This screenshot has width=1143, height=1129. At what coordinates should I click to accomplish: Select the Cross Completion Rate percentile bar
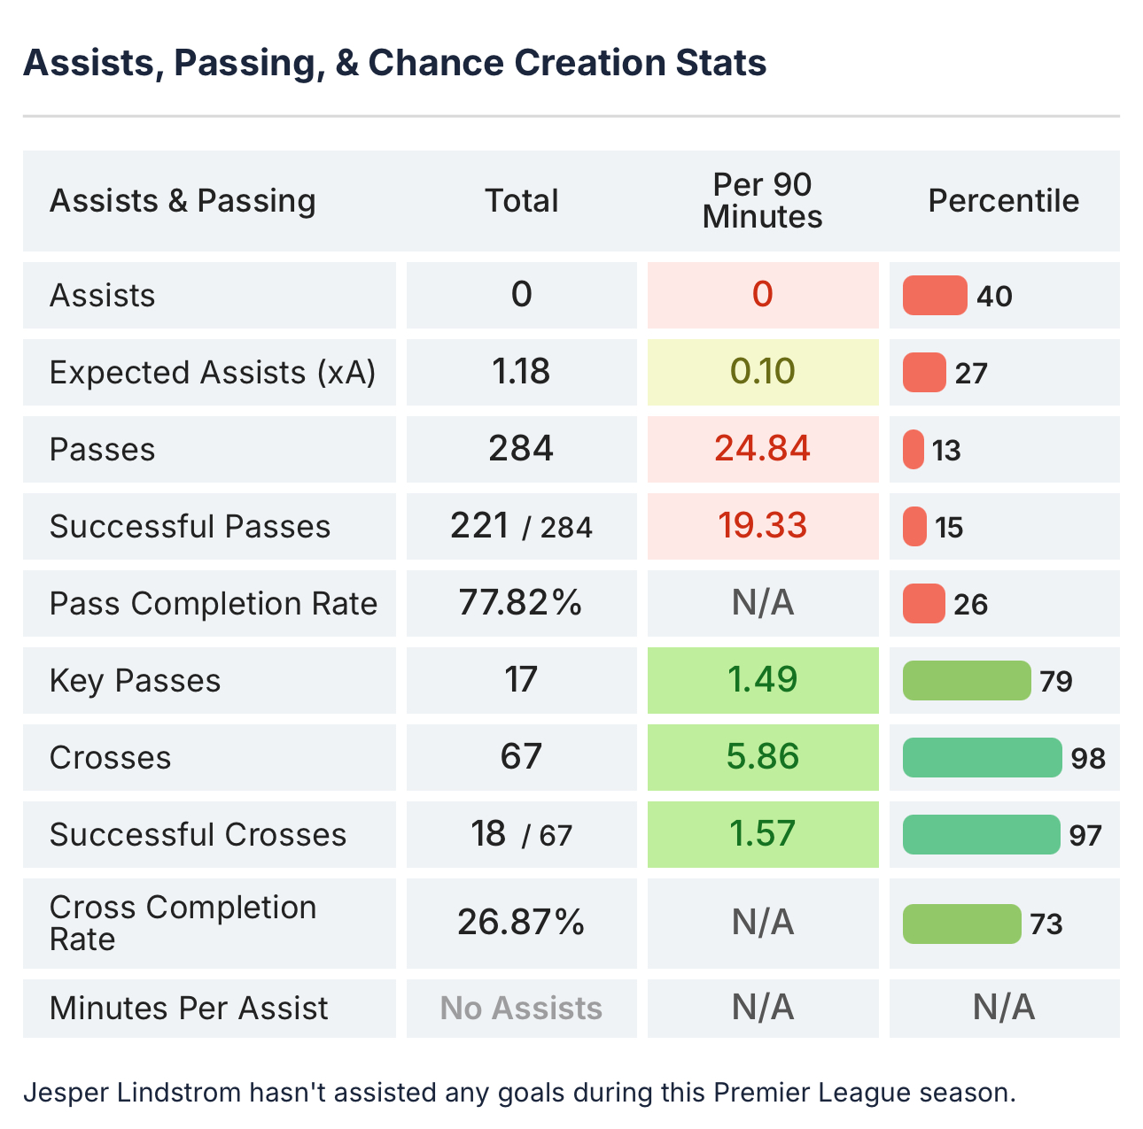961,924
